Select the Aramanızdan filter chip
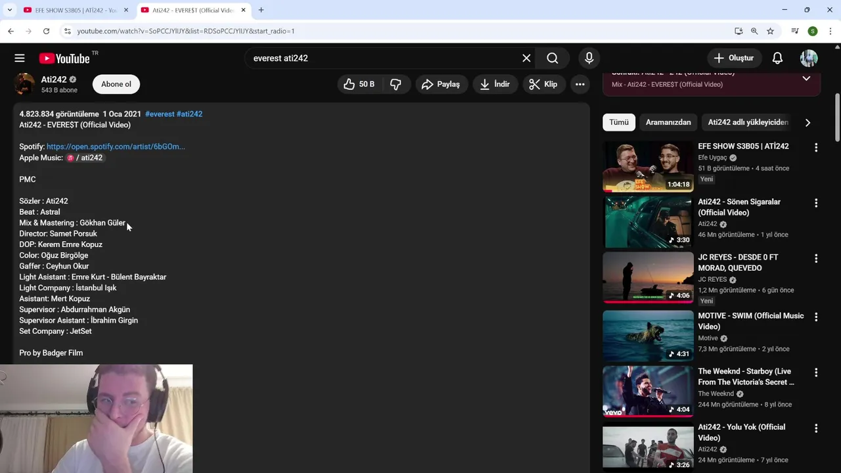841x473 pixels. (668, 122)
